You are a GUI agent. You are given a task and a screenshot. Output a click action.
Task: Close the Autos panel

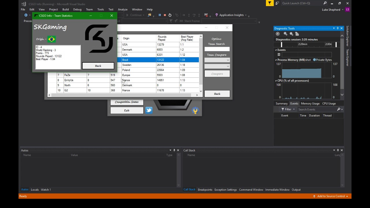(178, 150)
